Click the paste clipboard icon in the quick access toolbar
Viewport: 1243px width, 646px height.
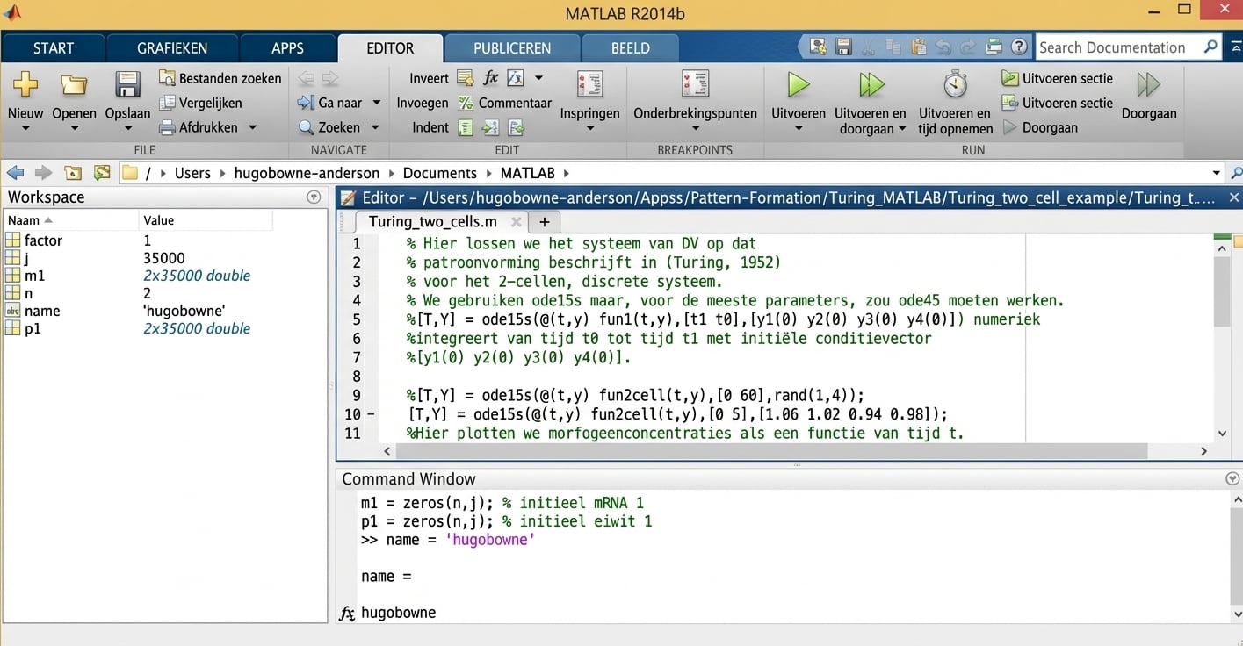pos(919,47)
